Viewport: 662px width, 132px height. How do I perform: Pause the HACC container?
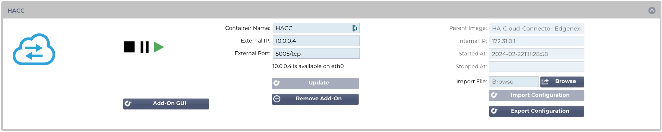145,47
